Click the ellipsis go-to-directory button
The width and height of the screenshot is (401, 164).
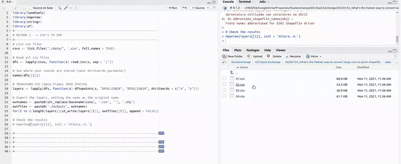pos(397,62)
